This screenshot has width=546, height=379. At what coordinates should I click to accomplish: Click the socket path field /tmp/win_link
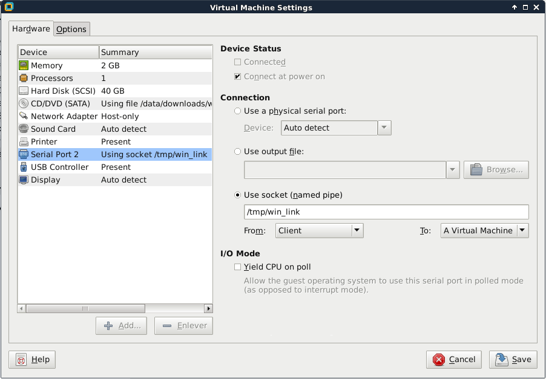click(386, 212)
